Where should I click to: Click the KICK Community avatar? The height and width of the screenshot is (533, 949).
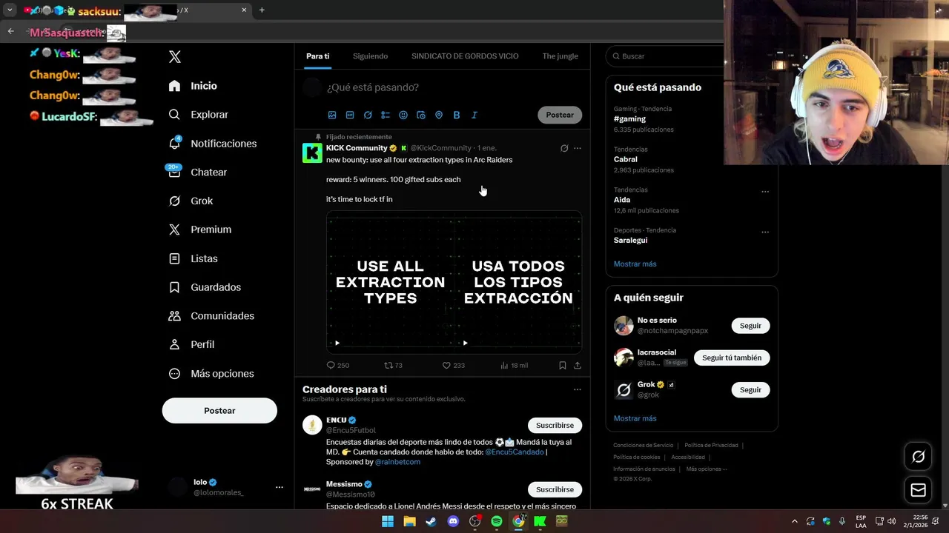click(312, 153)
